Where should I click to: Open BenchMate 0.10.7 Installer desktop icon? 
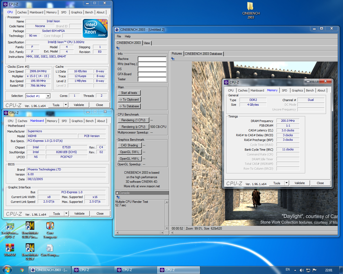pos(30,230)
